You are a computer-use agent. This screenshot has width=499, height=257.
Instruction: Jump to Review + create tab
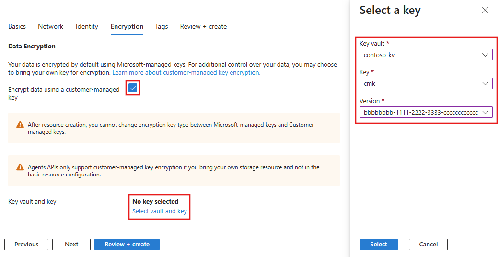[203, 27]
